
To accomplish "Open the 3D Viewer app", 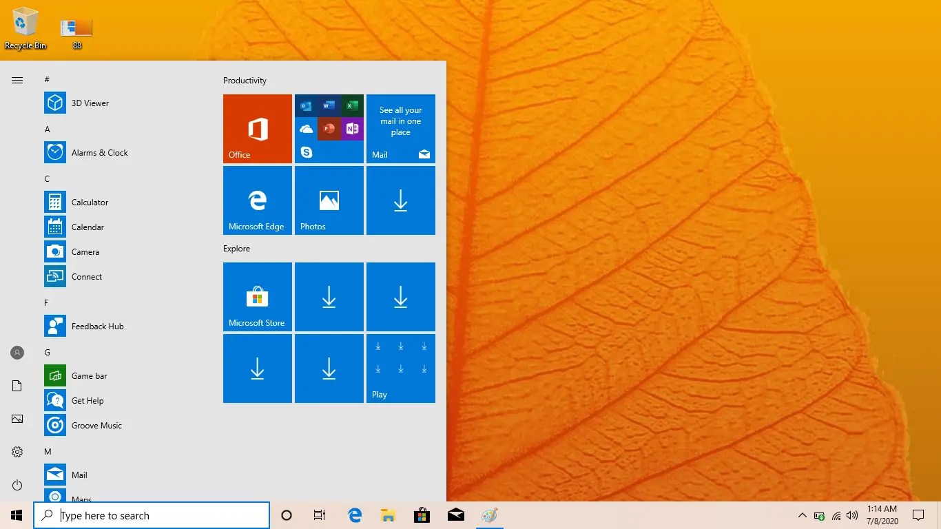I will click(x=90, y=103).
